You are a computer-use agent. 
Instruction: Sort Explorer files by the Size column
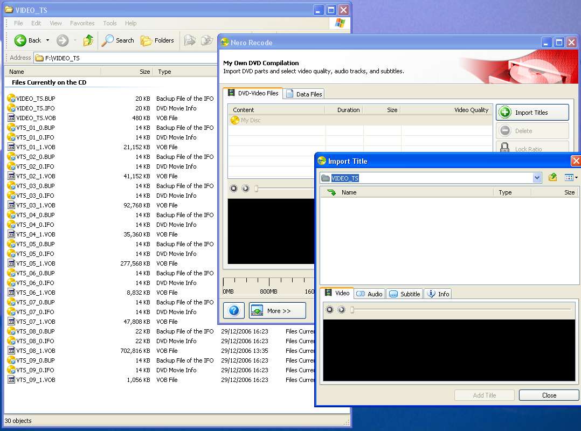click(x=127, y=72)
